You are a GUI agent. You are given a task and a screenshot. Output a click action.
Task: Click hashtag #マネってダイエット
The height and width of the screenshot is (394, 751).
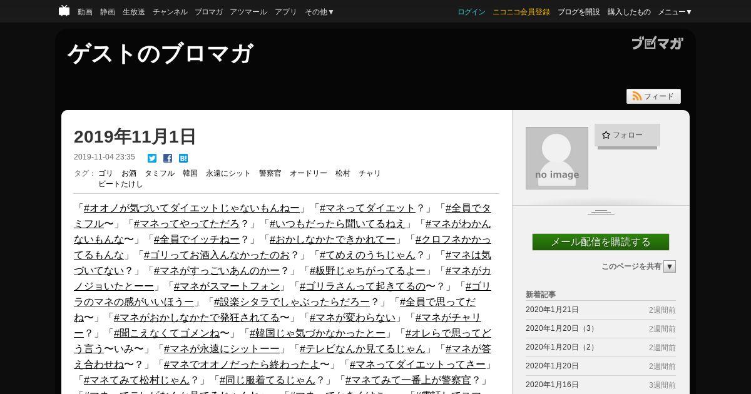tap(367, 208)
